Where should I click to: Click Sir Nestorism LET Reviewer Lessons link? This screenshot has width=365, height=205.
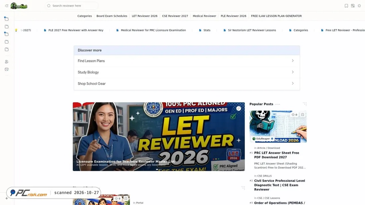click(x=252, y=30)
